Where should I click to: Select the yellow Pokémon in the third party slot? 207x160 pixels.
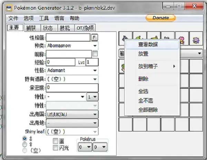pyautogui.click(x=154, y=38)
